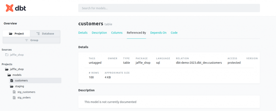Viewport: 276px width, 111px height.
Task: Open the Columns tab
Action: (x=117, y=33)
